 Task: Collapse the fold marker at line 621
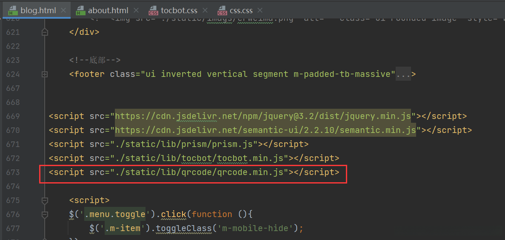click(x=45, y=32)
